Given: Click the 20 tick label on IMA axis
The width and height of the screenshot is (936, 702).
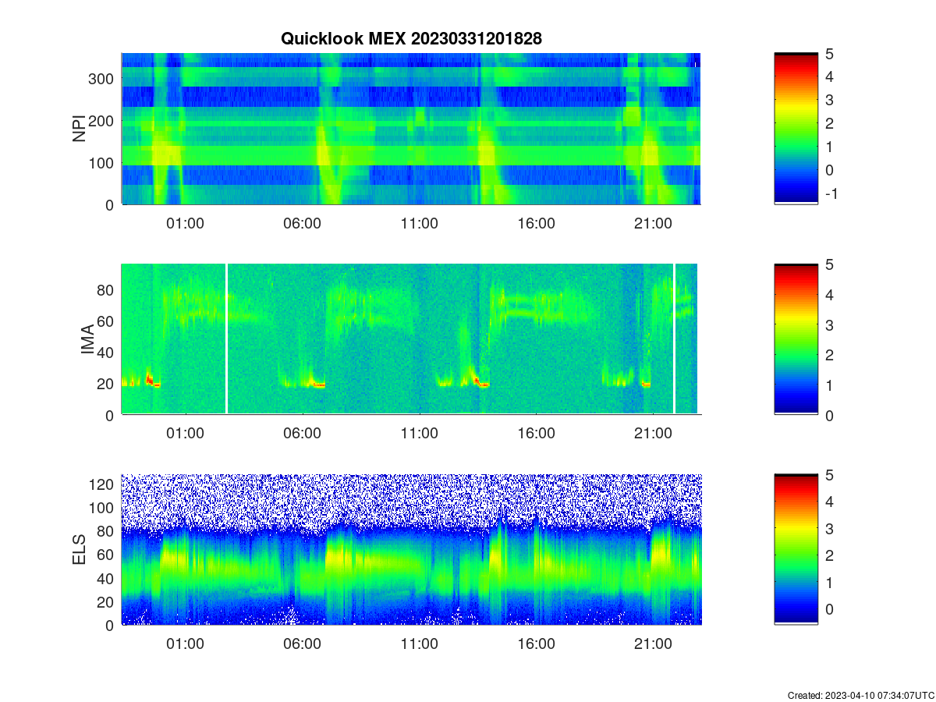Looking at the screenshot, I should point(106,384).
